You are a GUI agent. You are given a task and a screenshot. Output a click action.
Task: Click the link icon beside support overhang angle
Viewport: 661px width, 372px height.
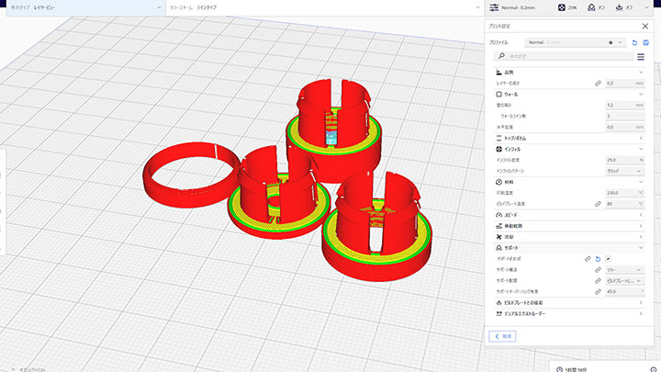(598, 292)
